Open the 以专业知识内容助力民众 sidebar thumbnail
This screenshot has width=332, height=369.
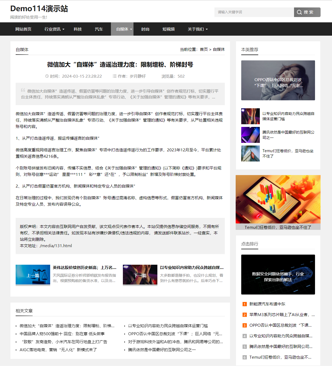click(251, 116)
